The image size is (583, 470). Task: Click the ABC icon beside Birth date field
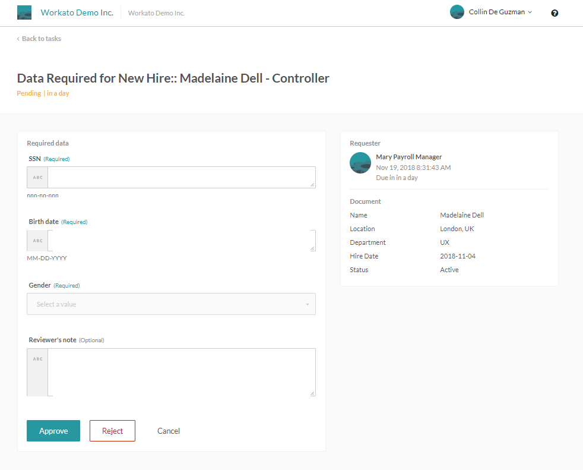[x=37, y=241]
